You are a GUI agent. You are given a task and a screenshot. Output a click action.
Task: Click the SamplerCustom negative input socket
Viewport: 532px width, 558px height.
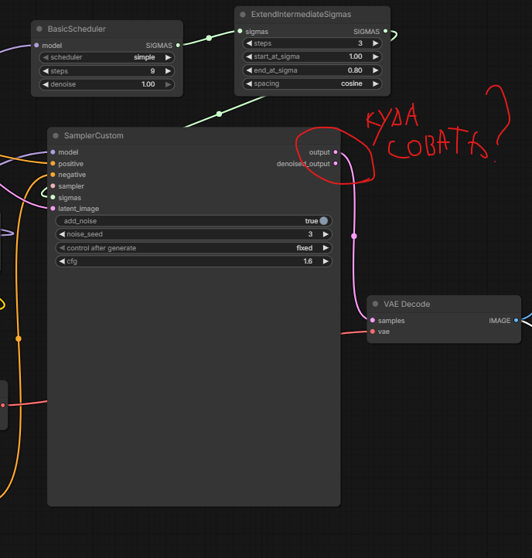pos(53,175)
